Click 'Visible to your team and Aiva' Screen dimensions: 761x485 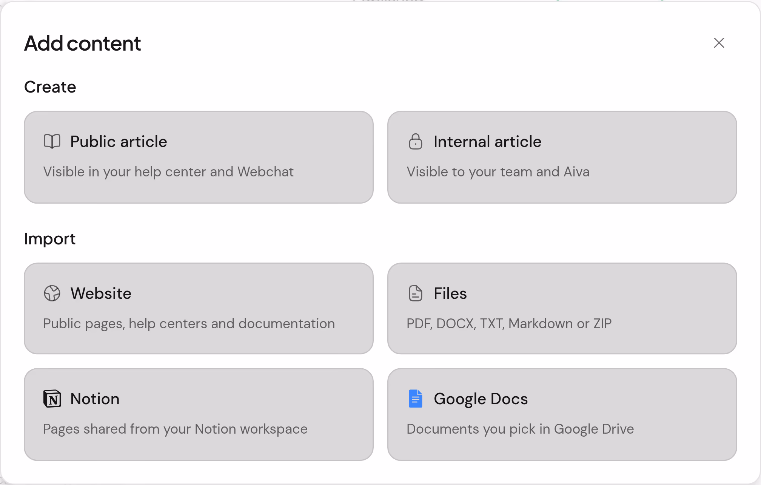pyautogui.click(x=498, y=172)
